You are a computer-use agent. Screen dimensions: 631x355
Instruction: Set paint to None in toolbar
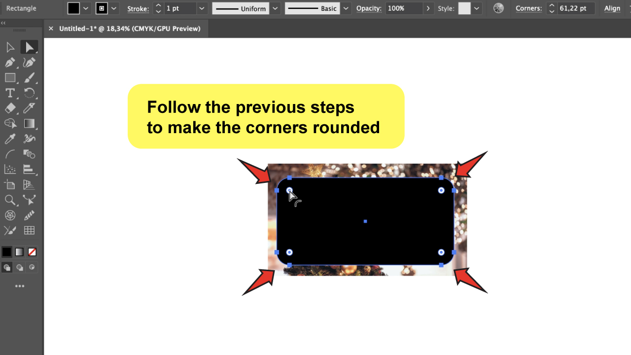[x=32, y=252]
